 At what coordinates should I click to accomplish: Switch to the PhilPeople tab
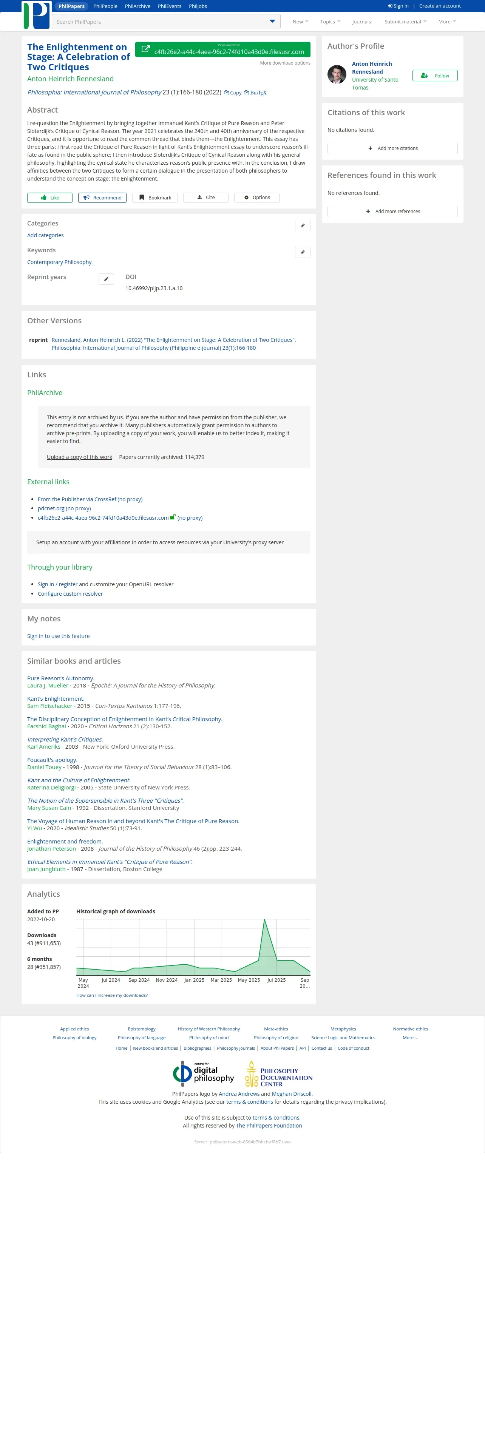click(x=106, y=6)
